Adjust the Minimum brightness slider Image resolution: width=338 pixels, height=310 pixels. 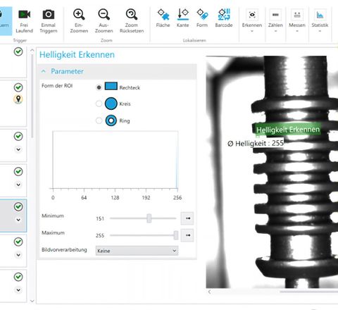(x=149, y=218)
